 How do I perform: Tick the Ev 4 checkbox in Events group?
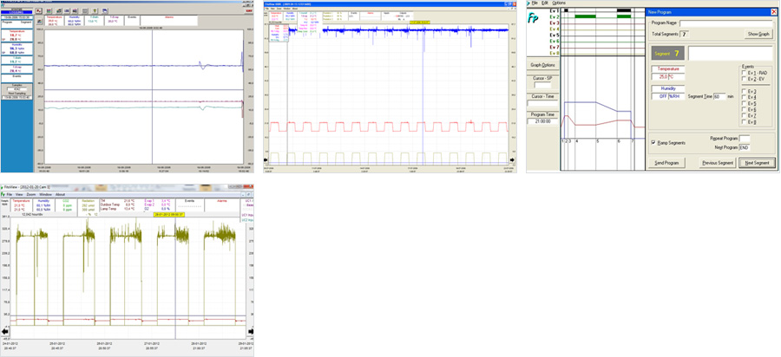[x=744, y=97]
